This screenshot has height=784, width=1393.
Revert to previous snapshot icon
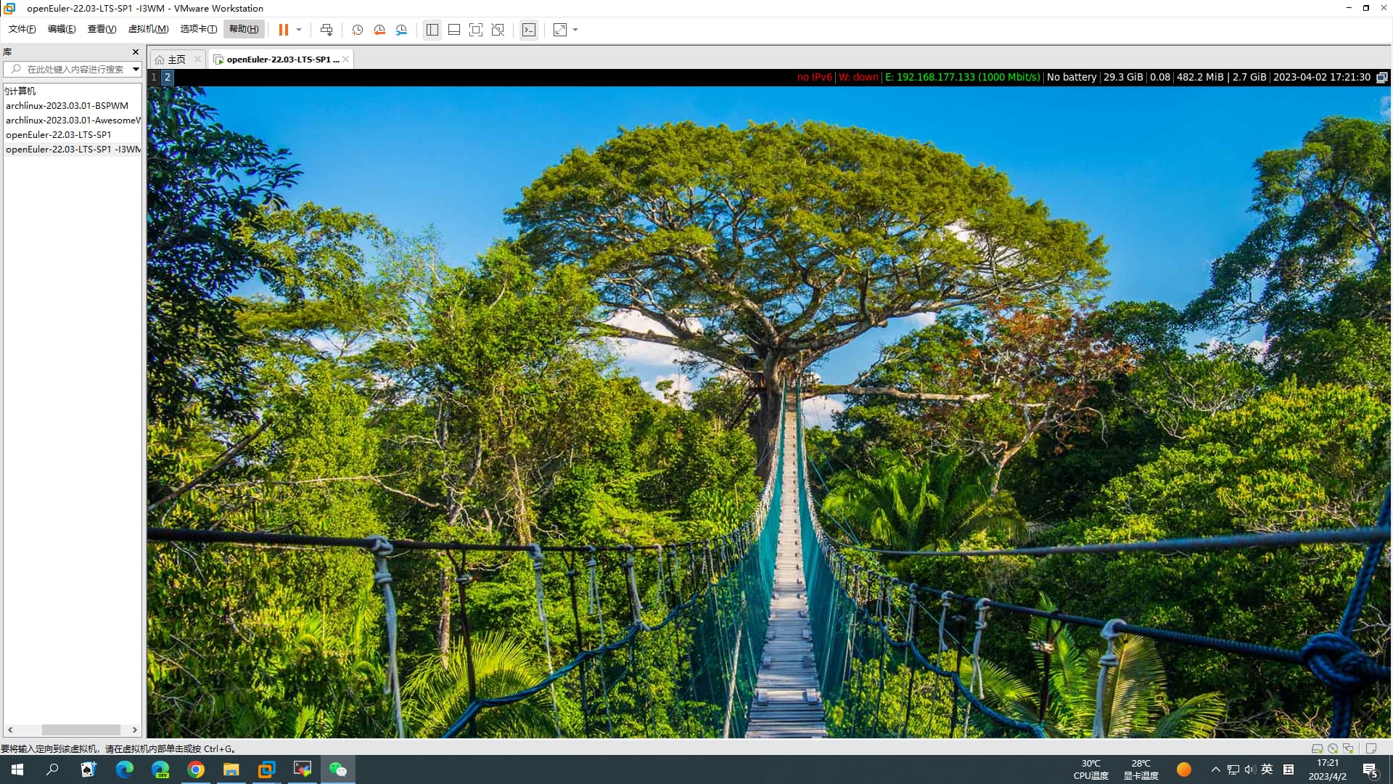[379, 30]
